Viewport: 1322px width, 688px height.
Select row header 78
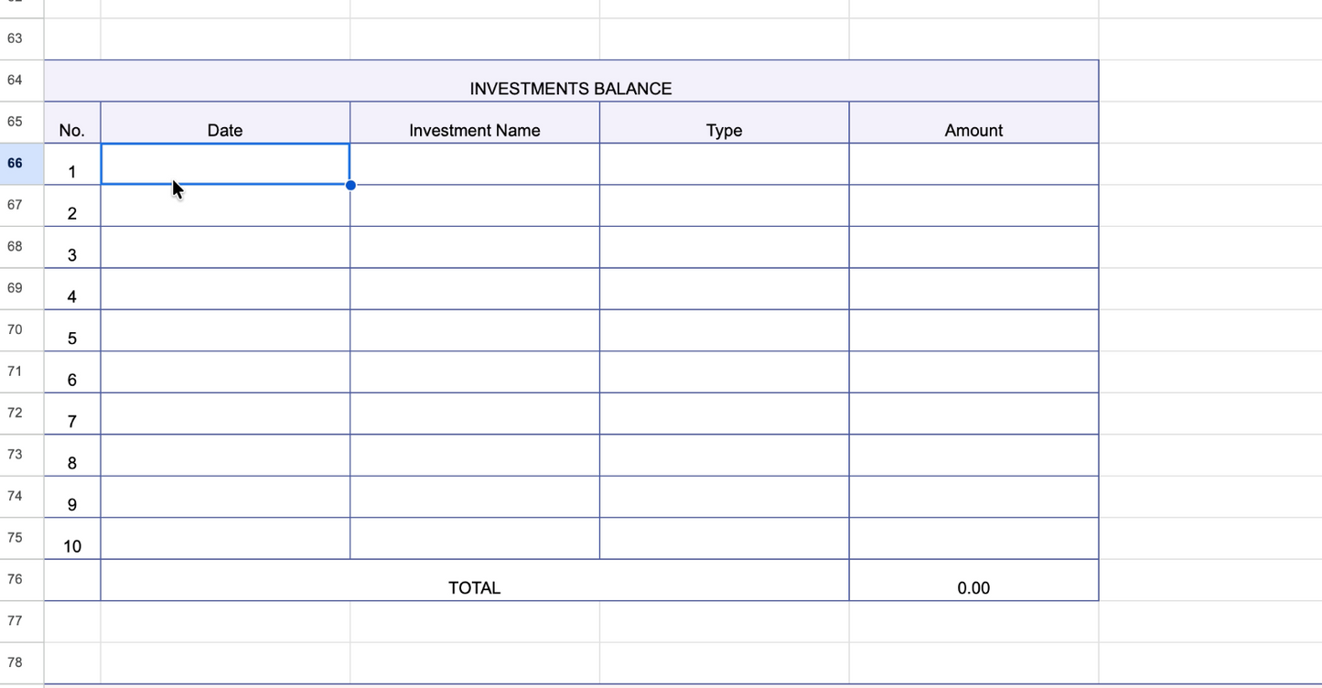[22, 663]
